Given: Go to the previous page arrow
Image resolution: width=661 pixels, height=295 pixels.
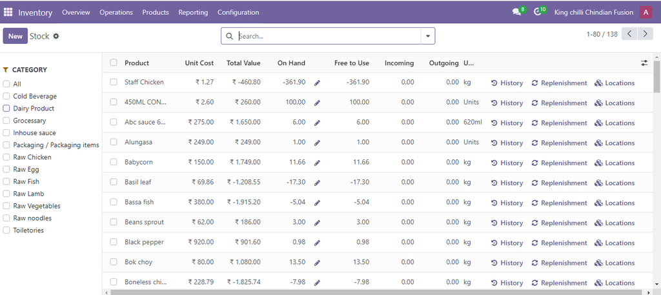Looking at the screenshot, I should (x=629, y=34).
